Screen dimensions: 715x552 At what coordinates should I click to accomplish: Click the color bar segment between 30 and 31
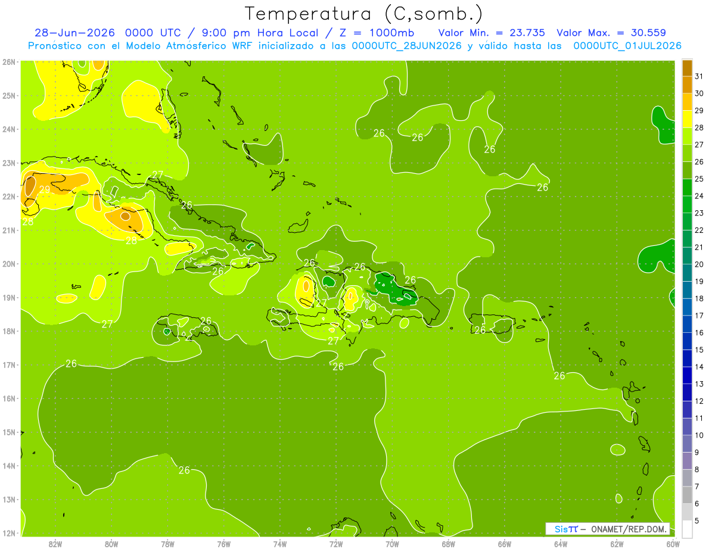coord(687,85)
